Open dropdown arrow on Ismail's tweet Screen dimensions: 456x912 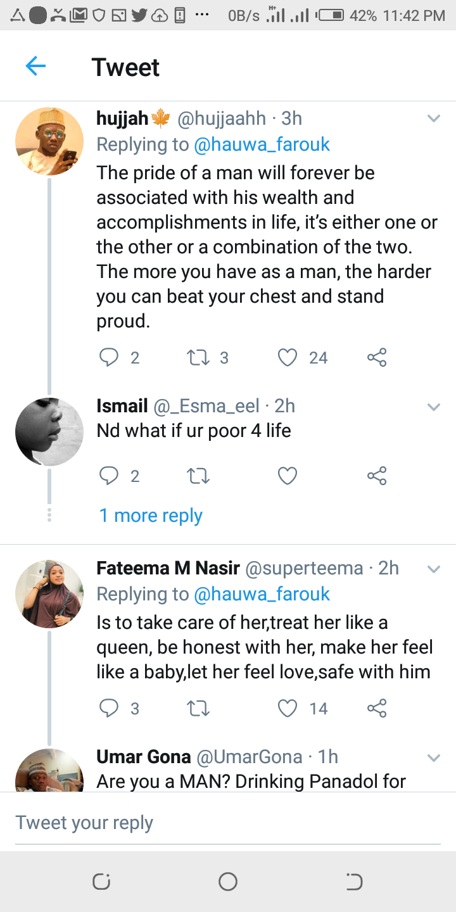click(x=434, y=407)
